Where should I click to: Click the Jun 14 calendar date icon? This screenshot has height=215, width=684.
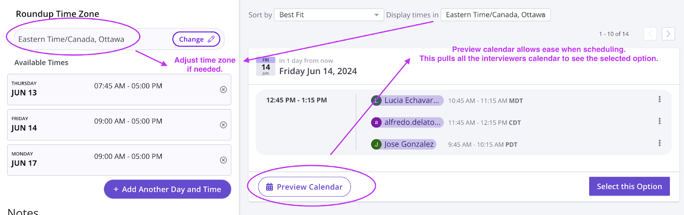tap(265, 66)
